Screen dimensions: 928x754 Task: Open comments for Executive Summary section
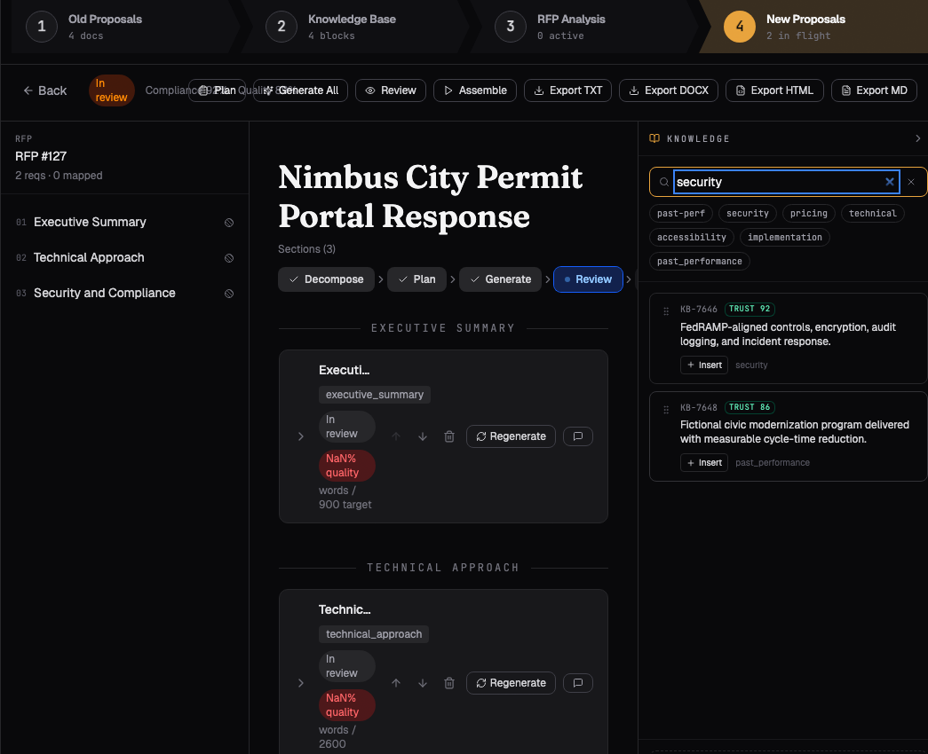coord(578,436)
